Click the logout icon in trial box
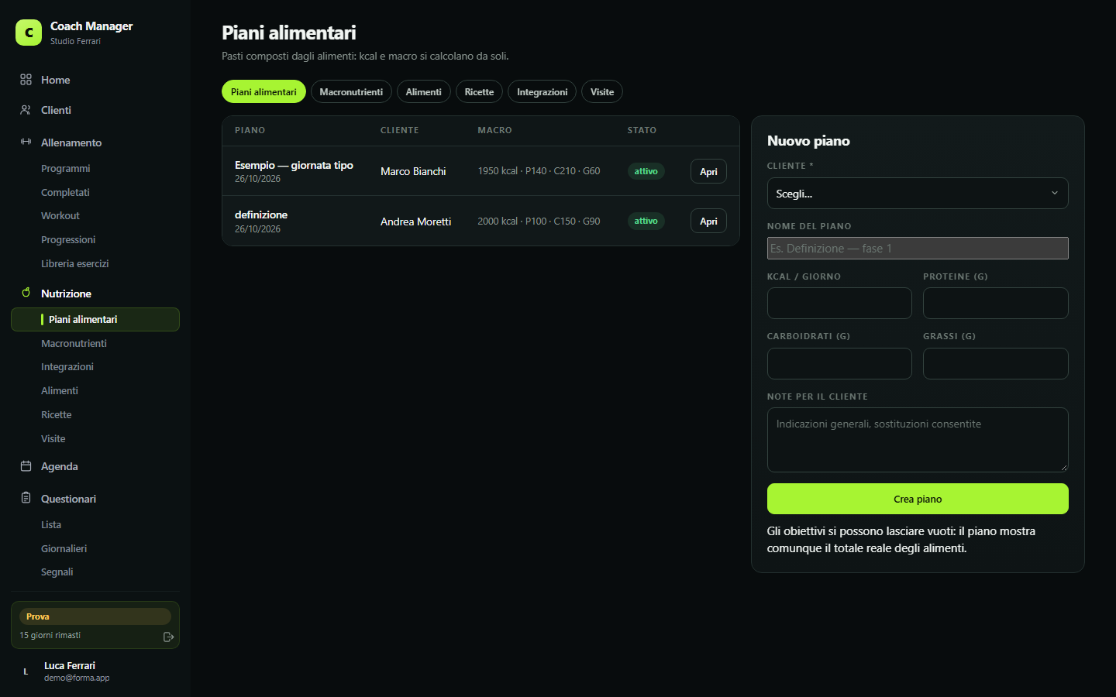 (x=168, y=637)
